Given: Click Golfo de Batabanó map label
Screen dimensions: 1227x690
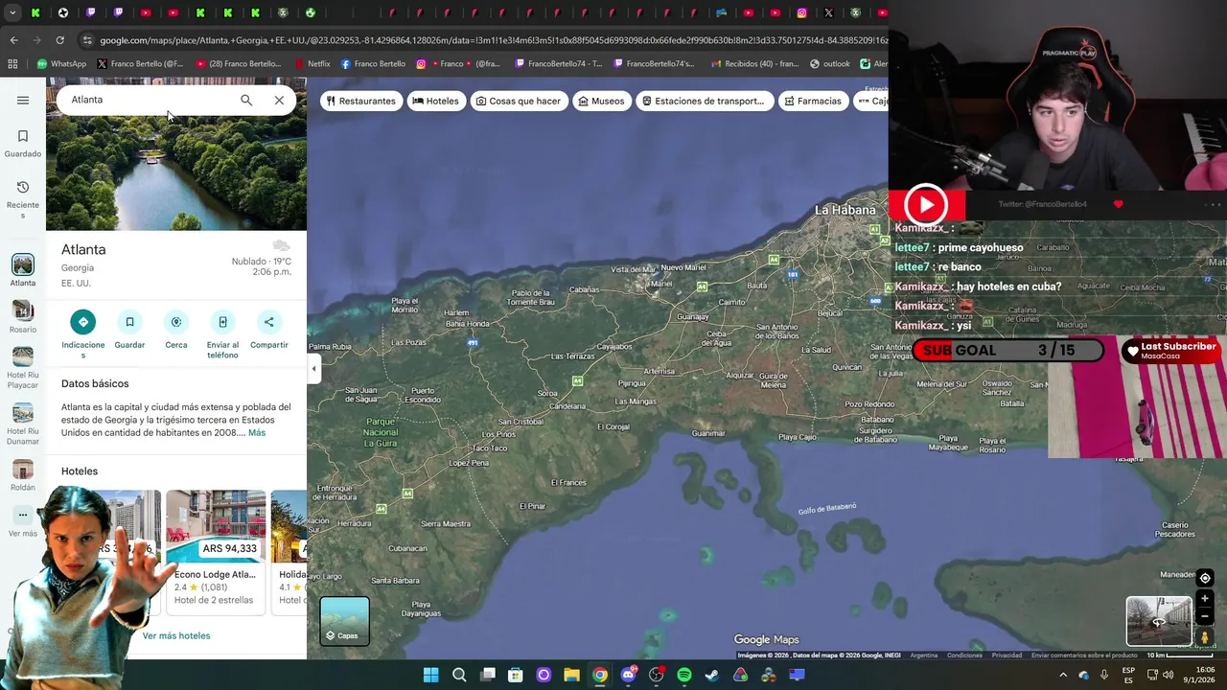Looking at the screenshot, I should 827,509.
